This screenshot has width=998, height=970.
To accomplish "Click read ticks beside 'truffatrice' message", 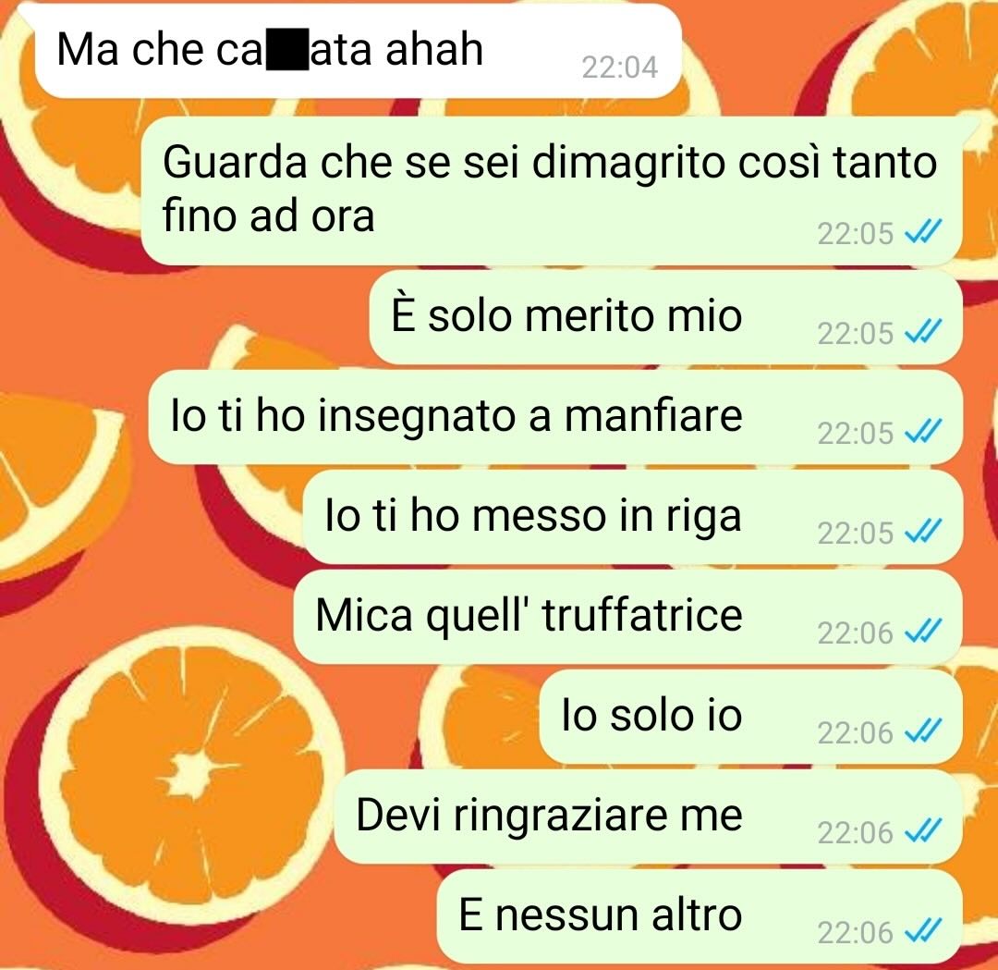I will 923,632.
